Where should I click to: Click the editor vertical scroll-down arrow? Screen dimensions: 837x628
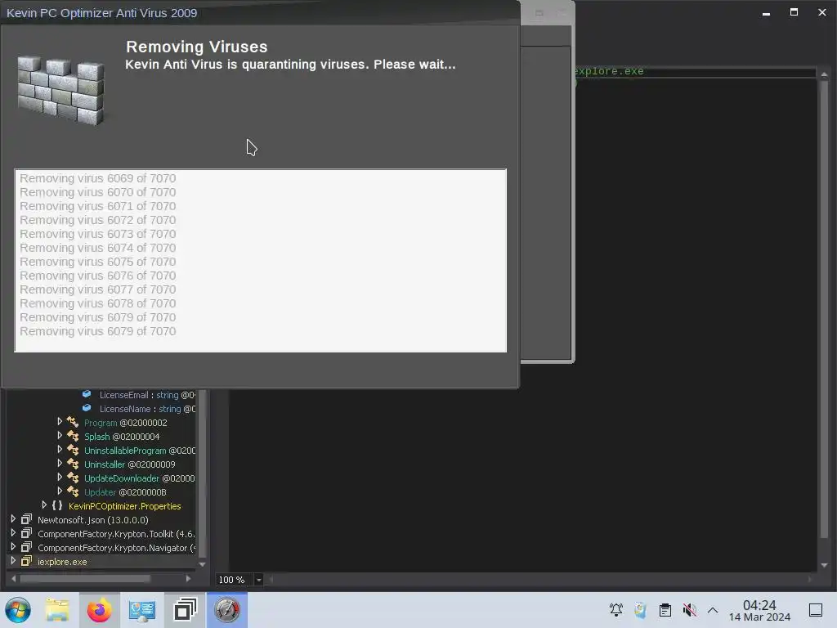(824, 565)
